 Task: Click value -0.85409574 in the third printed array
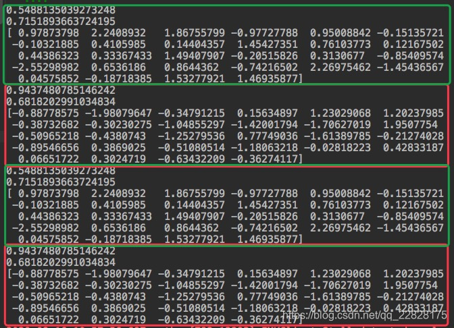410,217
